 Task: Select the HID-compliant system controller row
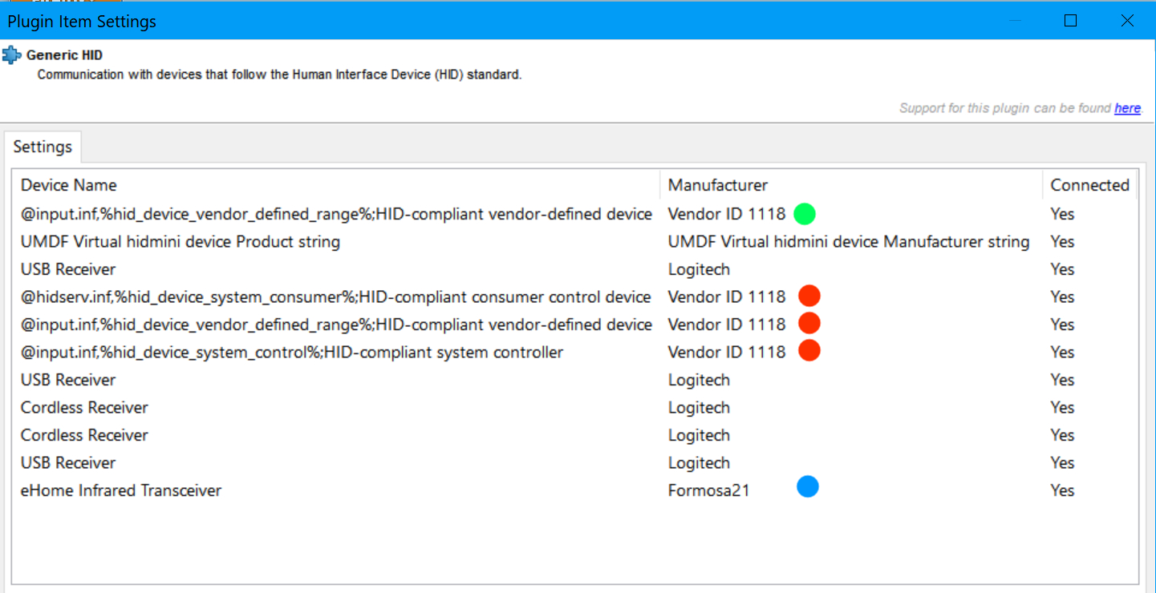575,352
